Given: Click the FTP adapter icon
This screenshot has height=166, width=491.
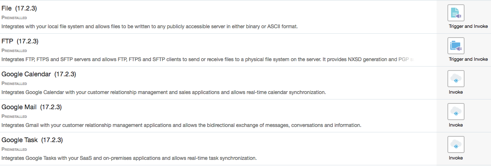Looking at the screenshot, I should [x=456, y=46].
